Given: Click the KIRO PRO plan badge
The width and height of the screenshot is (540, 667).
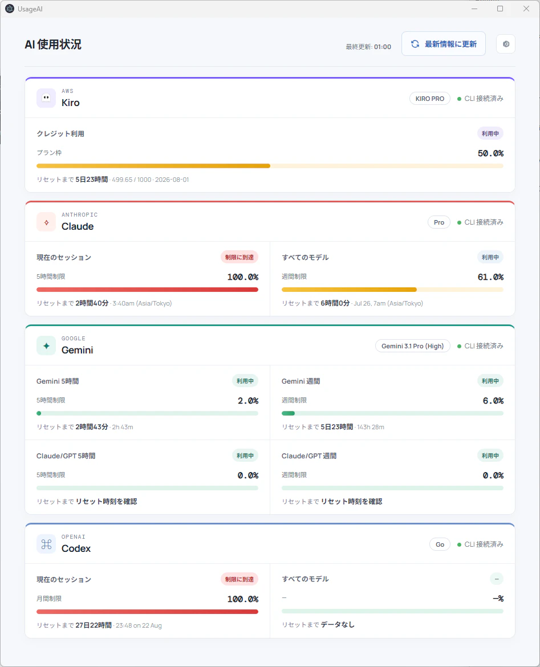Looking at the screenshot, I should 430,99.
